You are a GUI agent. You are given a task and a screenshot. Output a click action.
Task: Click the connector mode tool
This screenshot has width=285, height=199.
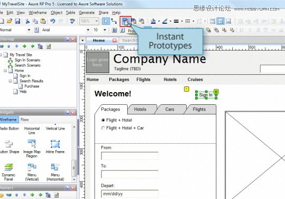click(x=114, y=21)
